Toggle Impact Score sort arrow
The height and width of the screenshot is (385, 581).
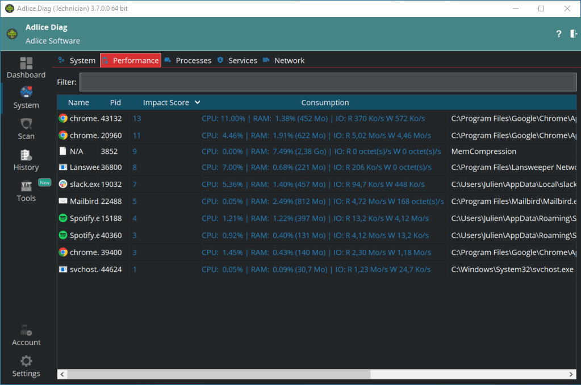click(x=198, y=103)
